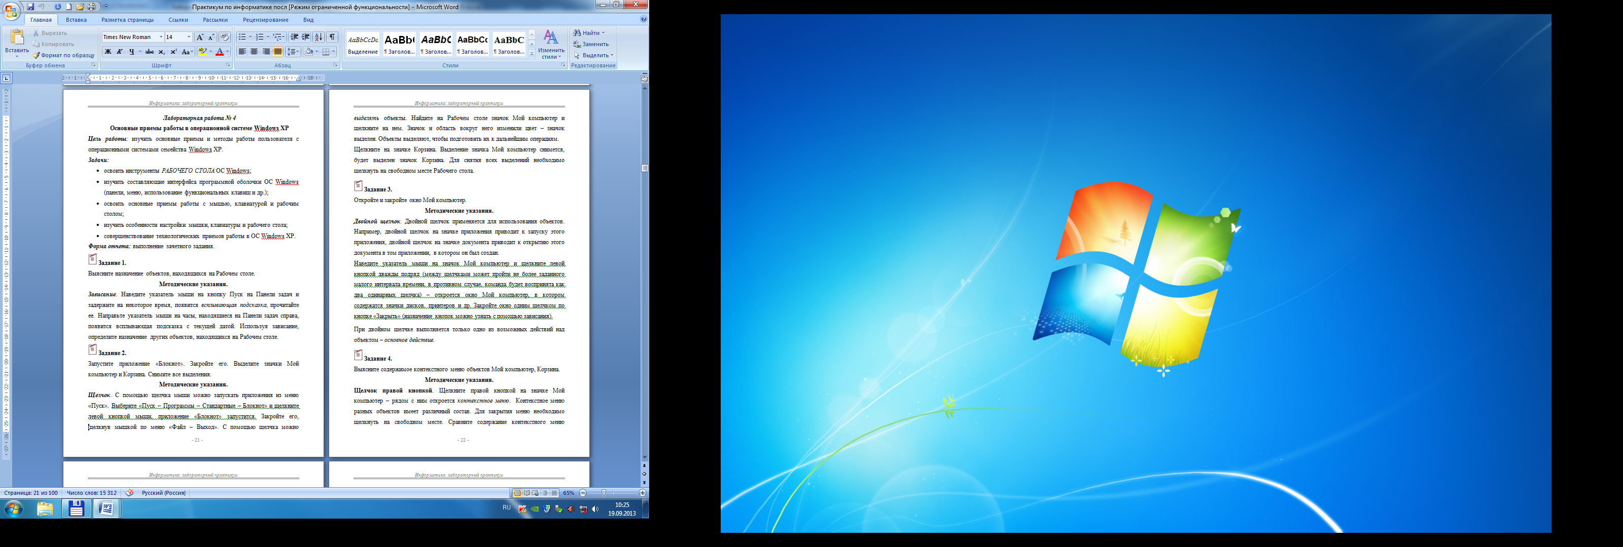Expand the numbering list dropdown arrow

(268, 37)
